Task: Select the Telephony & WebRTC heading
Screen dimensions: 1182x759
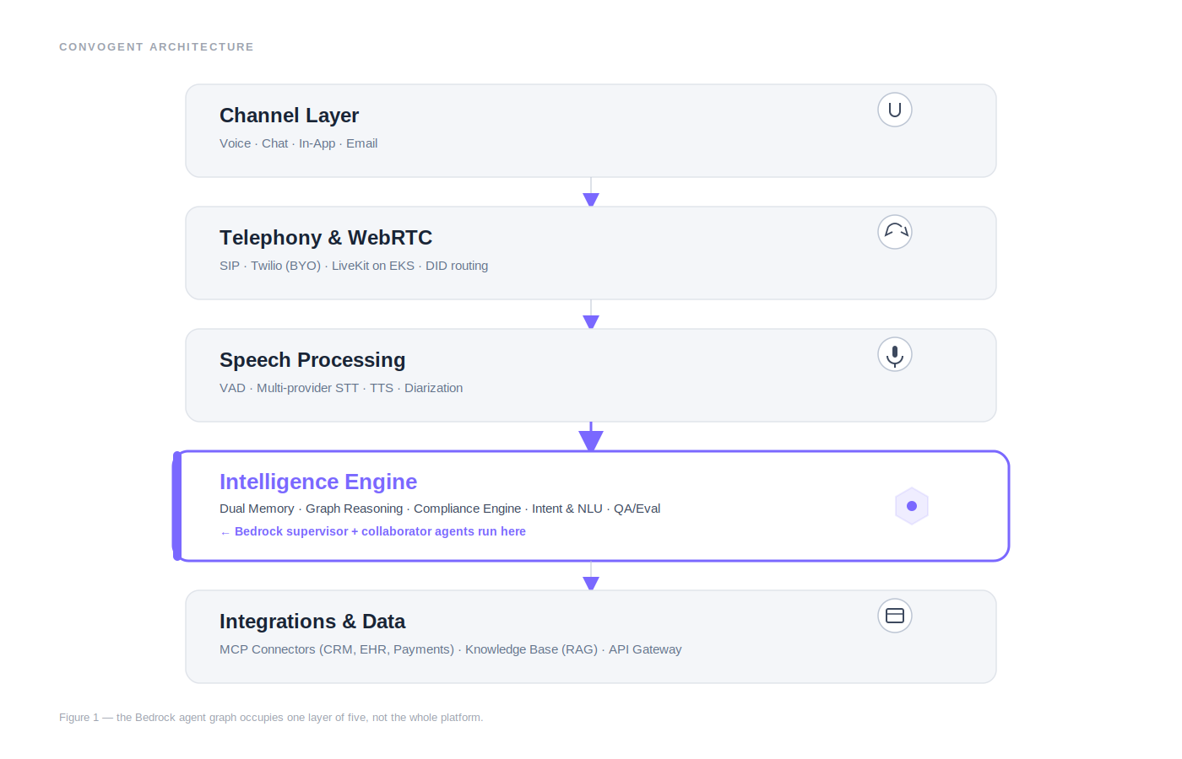Action: tap(326, 238)
